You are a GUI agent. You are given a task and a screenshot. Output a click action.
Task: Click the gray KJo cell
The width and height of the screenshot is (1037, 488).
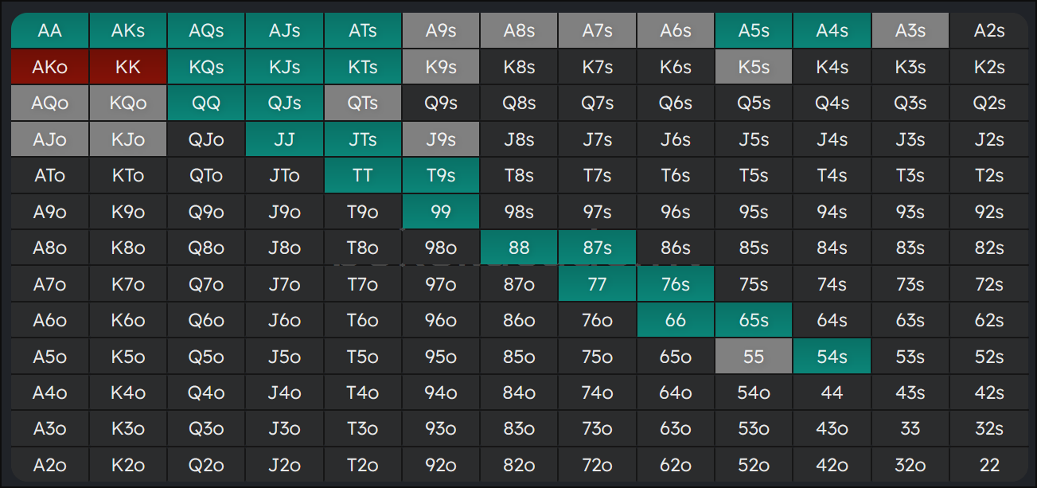coord(128,140)
